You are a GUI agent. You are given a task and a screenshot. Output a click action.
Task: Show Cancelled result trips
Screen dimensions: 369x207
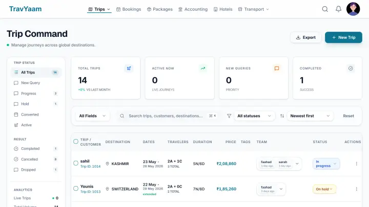click(x=36, y=159)
